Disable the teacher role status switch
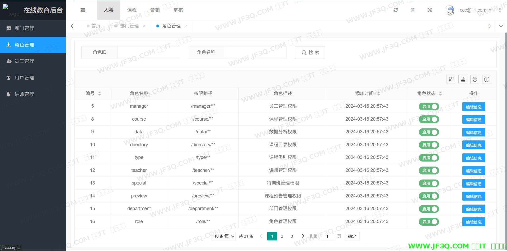507x251 pixels. pyautogui.click(x=429, y=171)
